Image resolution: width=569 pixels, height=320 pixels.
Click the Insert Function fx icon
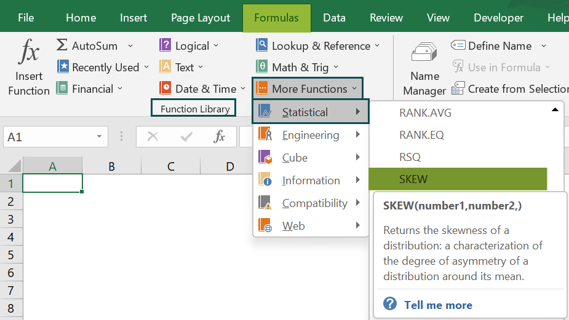(29, 51)
